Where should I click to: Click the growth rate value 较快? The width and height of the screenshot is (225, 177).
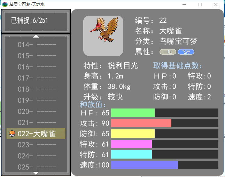[x=115, y=97]
